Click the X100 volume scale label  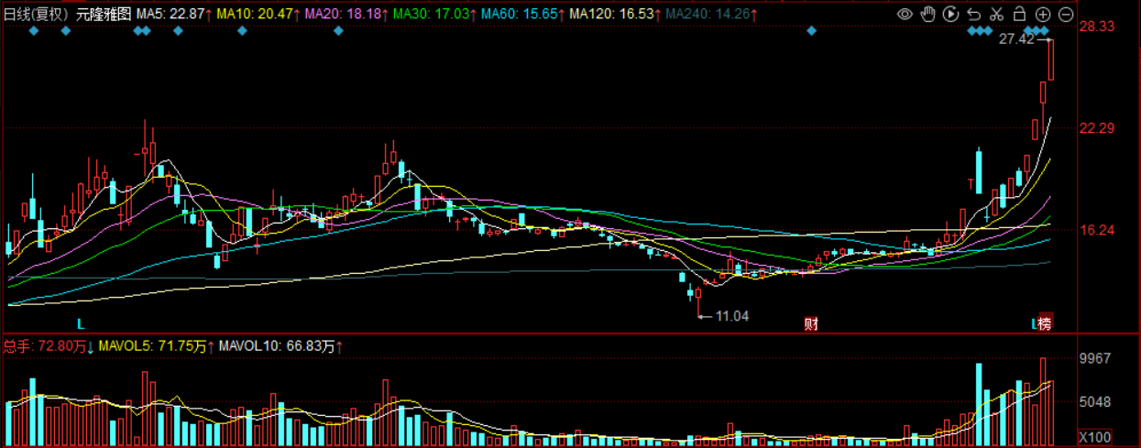tap(1094, 436)
